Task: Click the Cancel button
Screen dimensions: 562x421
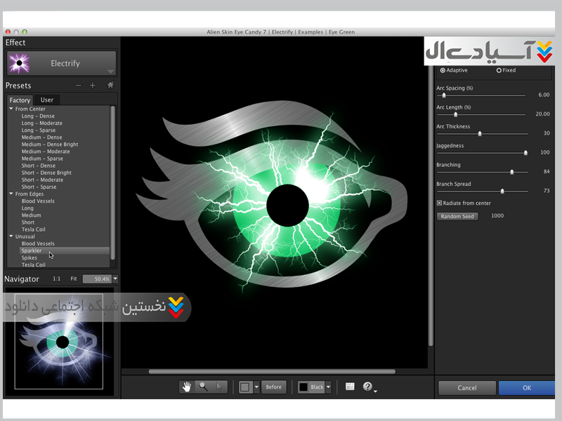Action: (466, 387)
